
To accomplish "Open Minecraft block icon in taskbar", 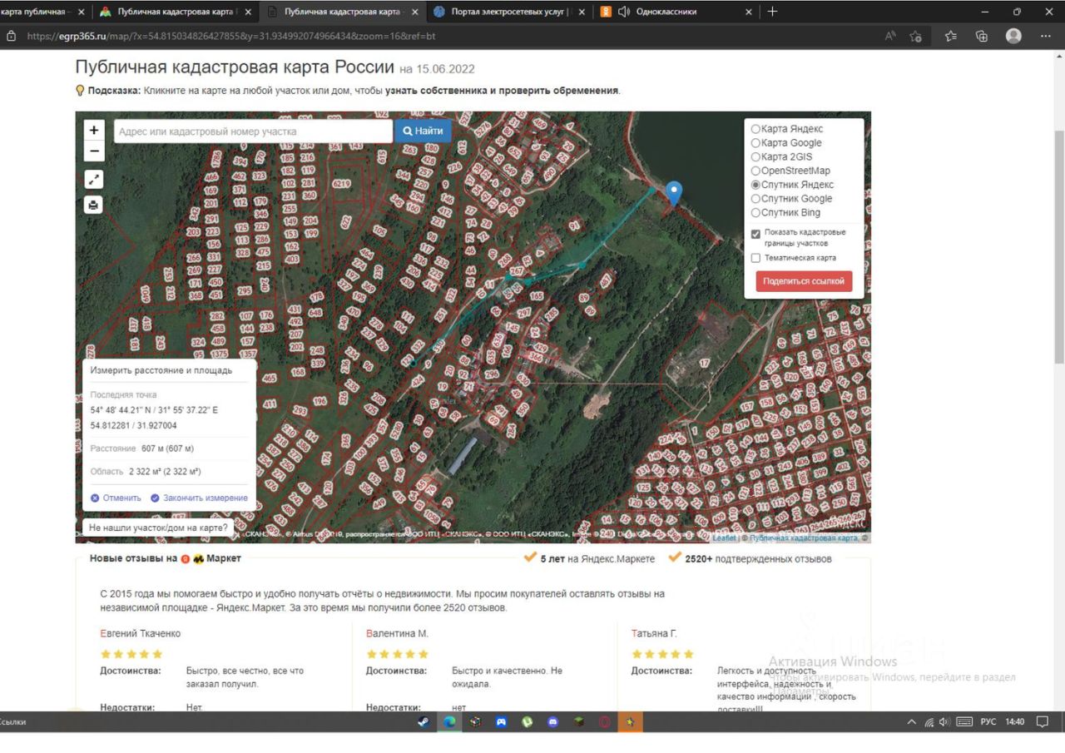I will click(579, 722).
